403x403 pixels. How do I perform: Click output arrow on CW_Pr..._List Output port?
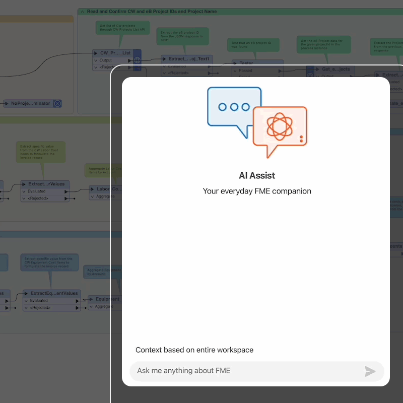(x=129, y=60)
